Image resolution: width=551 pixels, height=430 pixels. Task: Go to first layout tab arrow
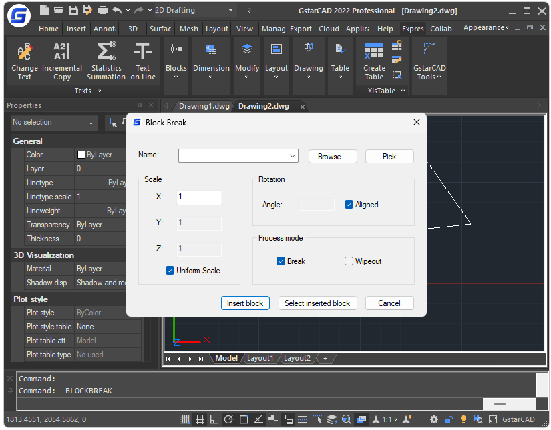(x=168, y=359)
